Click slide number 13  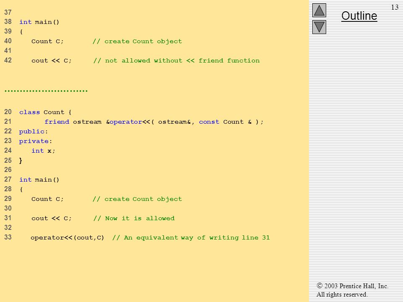point(395,7)
